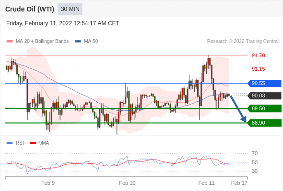Click the blue MA 50 legend swatch
This screenshot has height=191, width=283.
[x=78, y=42]
